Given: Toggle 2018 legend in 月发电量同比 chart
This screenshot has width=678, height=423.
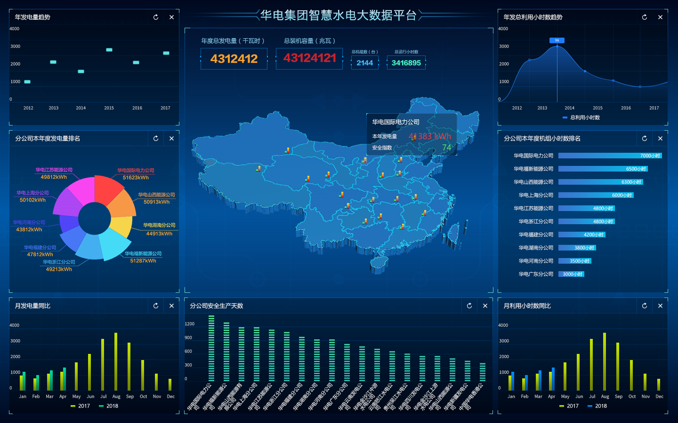Looking at the screenshot, I should click(x=108, y=406).
